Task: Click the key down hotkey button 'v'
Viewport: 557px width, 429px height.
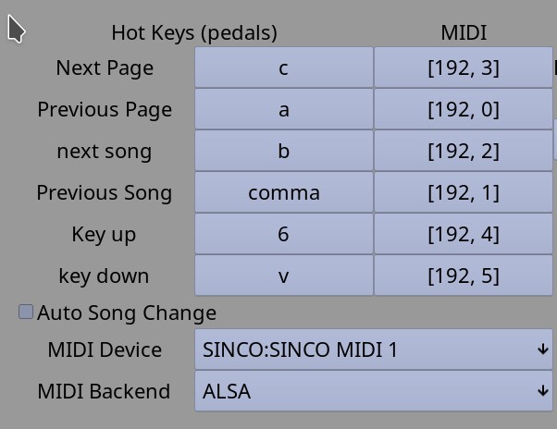Action: 284,276
